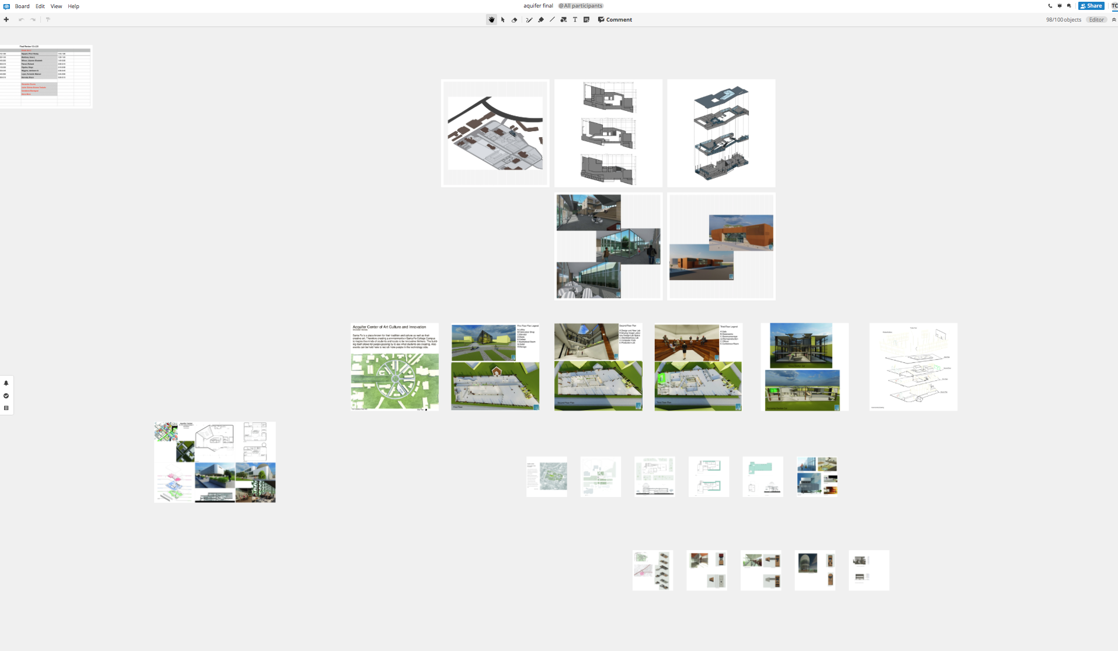Select the straight line tool
This screenshot has height=651, width=1118.
pos(552,19)
